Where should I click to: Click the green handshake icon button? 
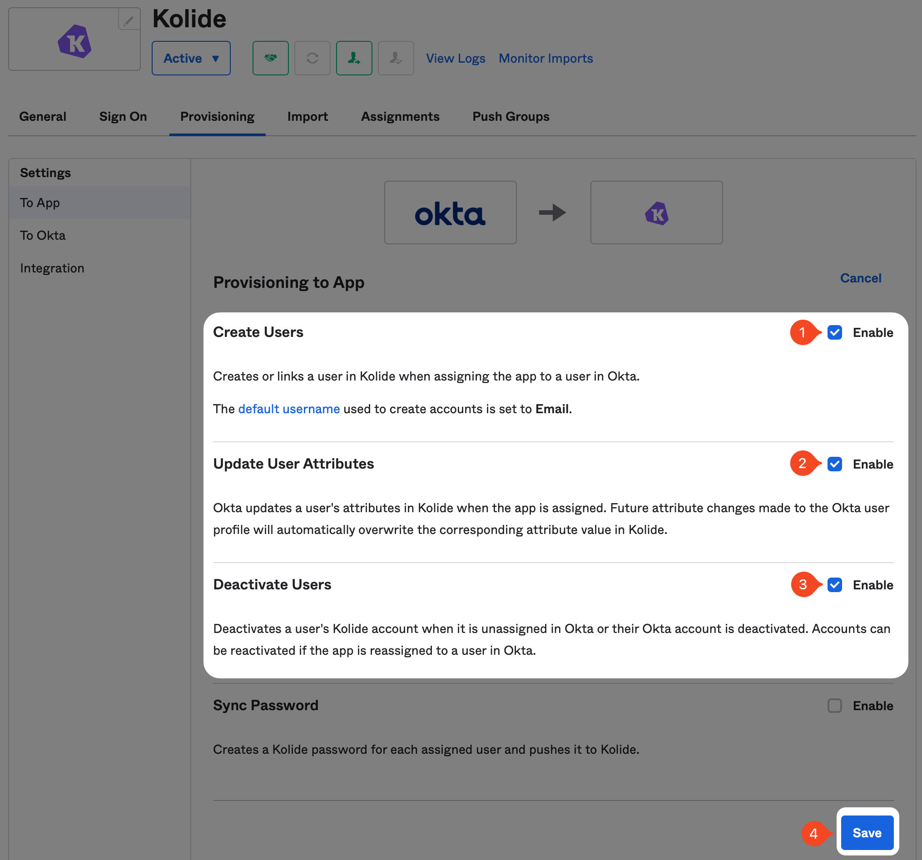click(270, 58)
